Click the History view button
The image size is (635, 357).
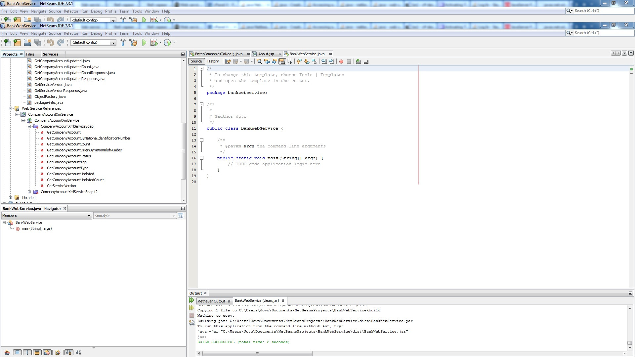(x=213, y=61)
